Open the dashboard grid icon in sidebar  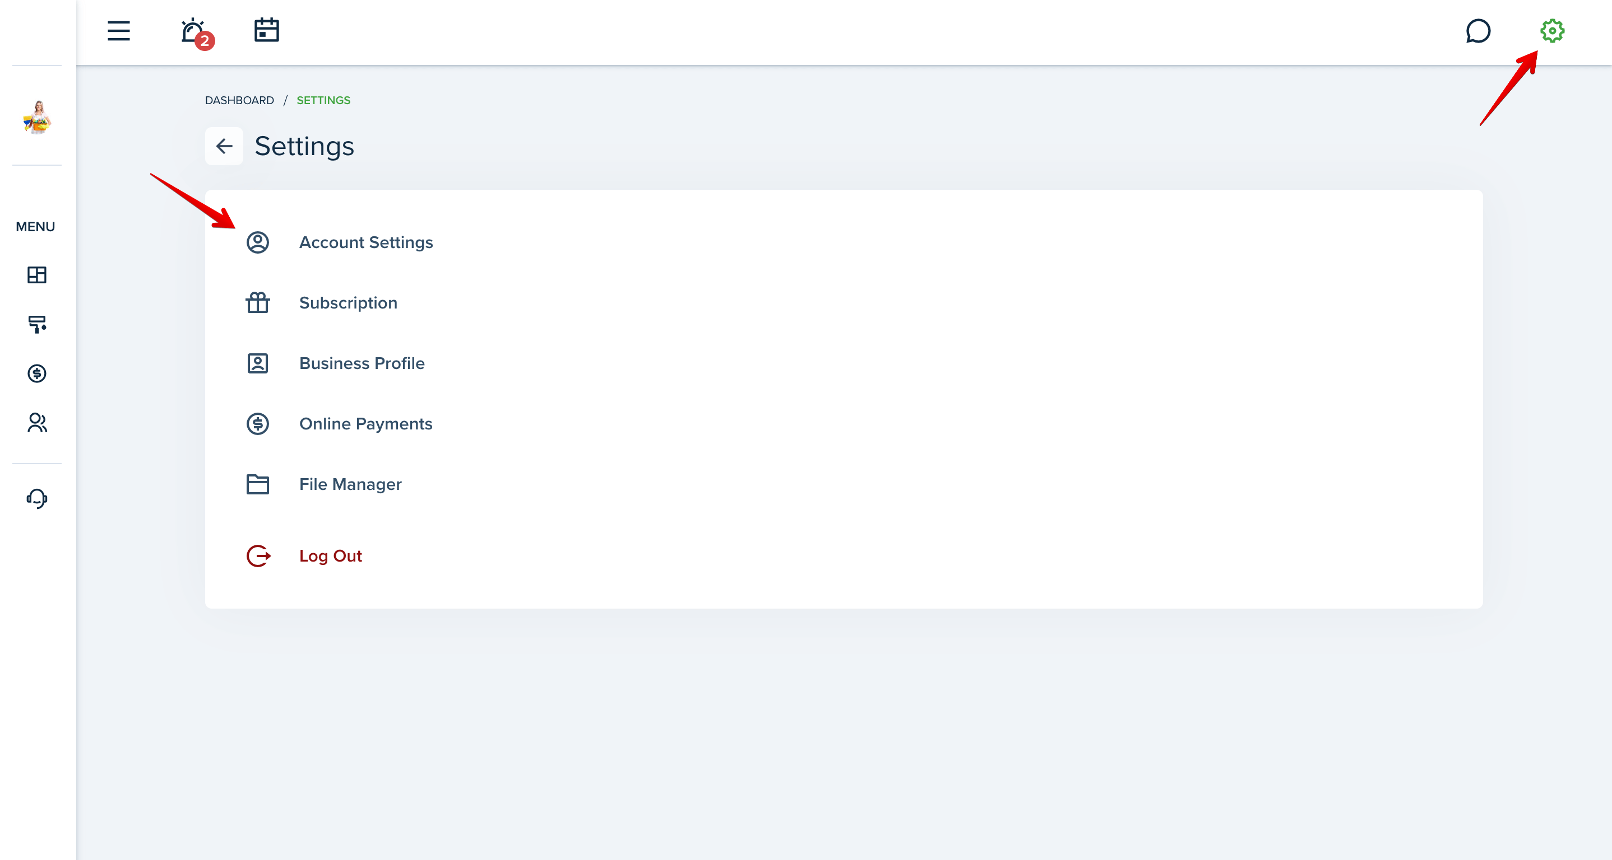click(x=37, y=275)
